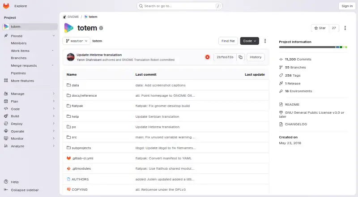Star the totem project
Image resolution: width=358 pixels, height=197 pixels.
pyautogui.click(x=320, y=28)
